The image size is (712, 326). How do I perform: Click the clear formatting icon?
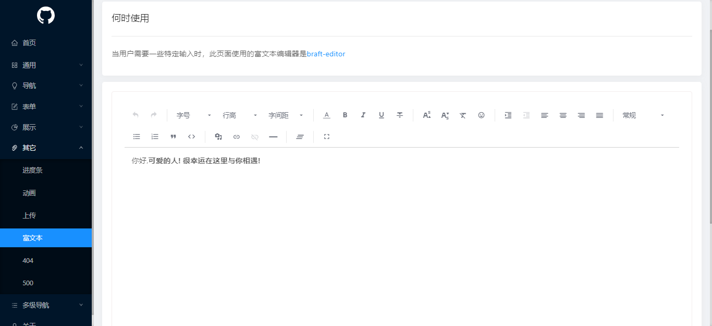463,115
